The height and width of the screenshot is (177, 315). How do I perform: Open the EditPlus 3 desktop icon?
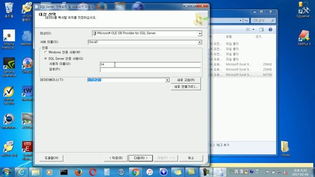point(304,38)
